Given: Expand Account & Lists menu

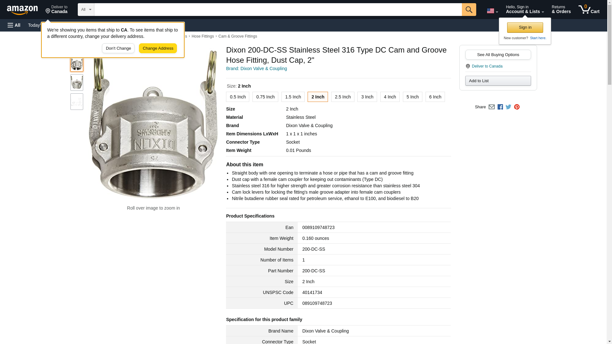Looking at the screenshot, I should (525, 10).
